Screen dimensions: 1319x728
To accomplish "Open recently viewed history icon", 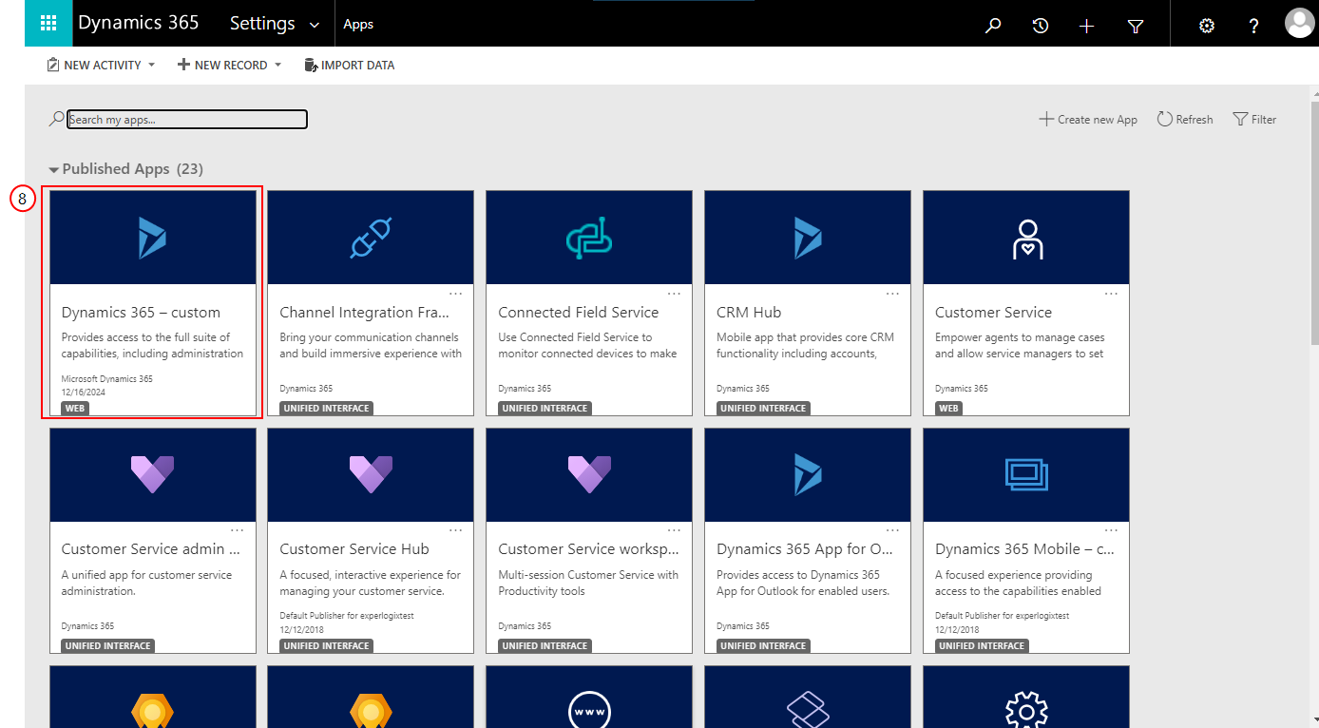I will tap(1041, 26).
